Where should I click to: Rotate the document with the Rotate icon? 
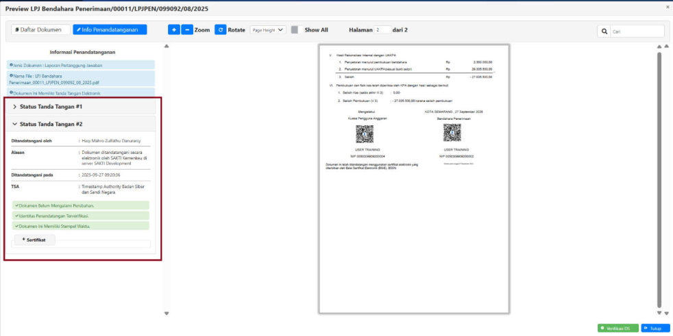tap(221, 30)
